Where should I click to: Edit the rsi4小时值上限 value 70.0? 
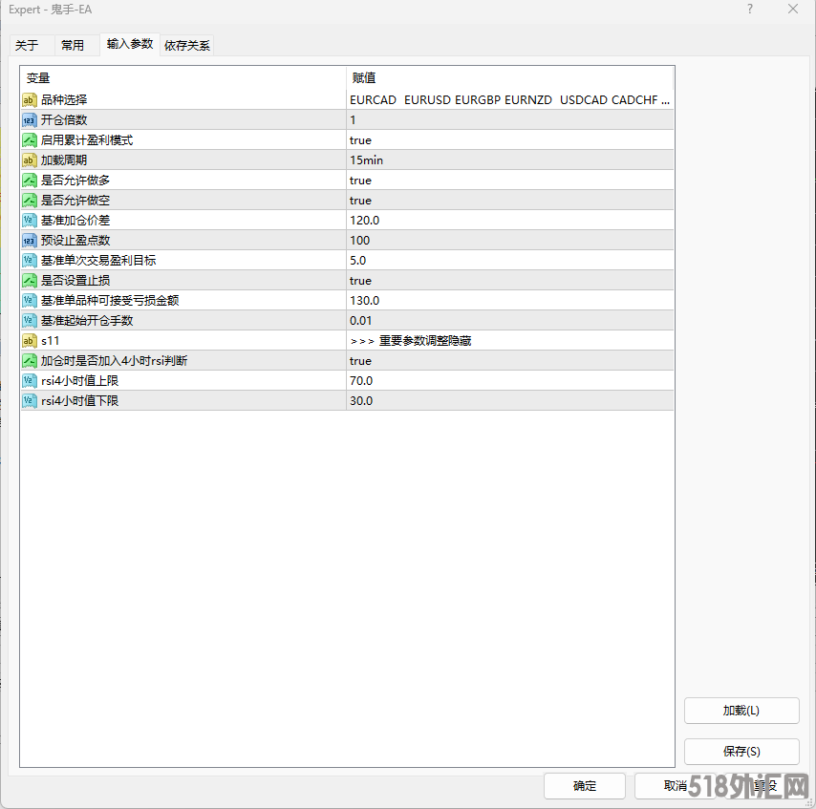point(510,380)
